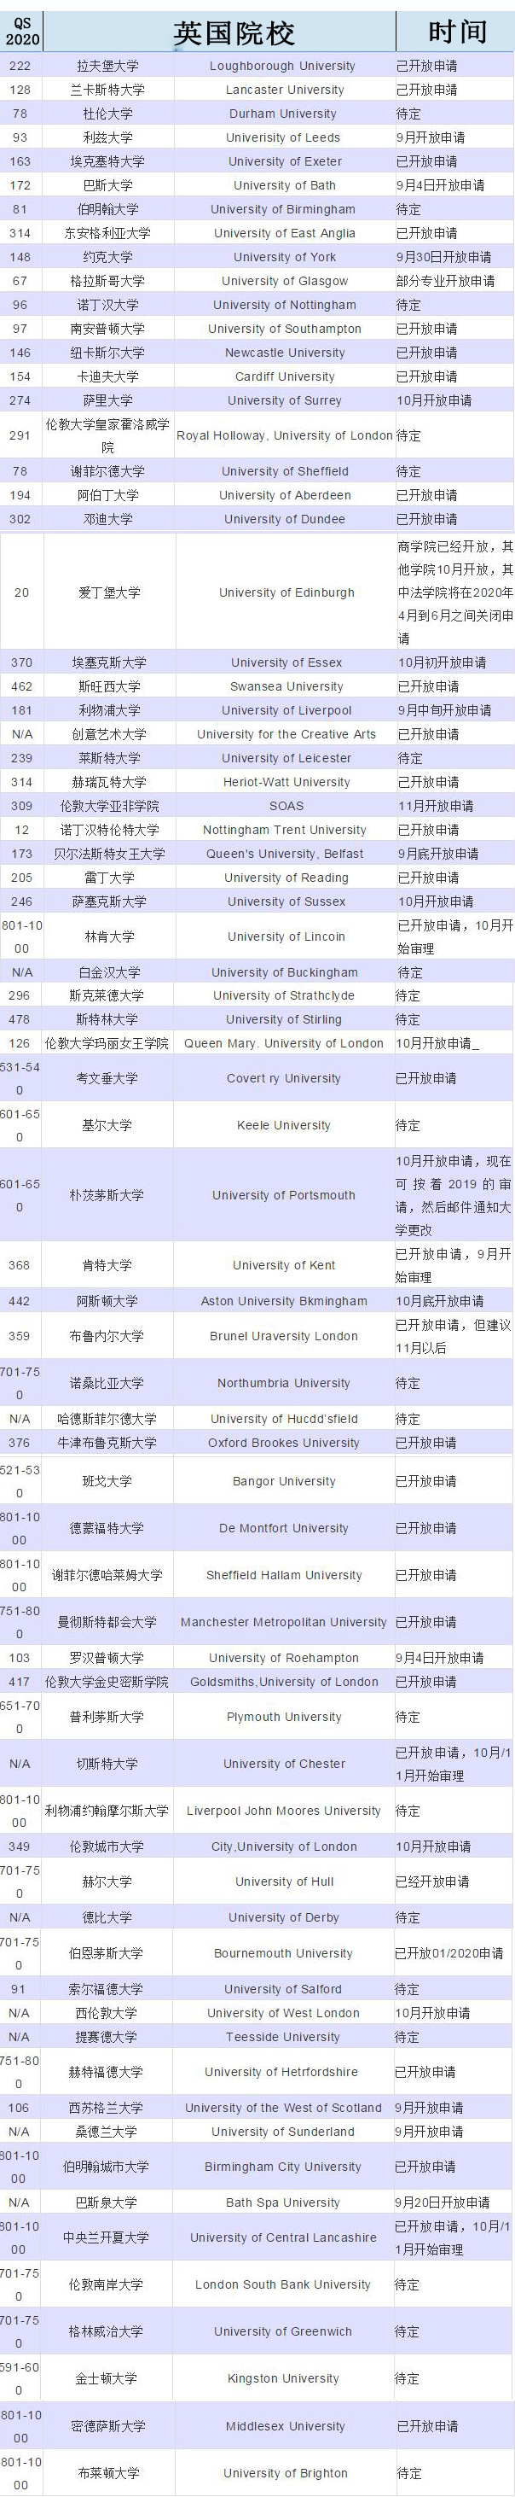This screenshot has width=515, height=2497.
Task: Click the SOAS English name cell
Action: click(x=286, y=806)
